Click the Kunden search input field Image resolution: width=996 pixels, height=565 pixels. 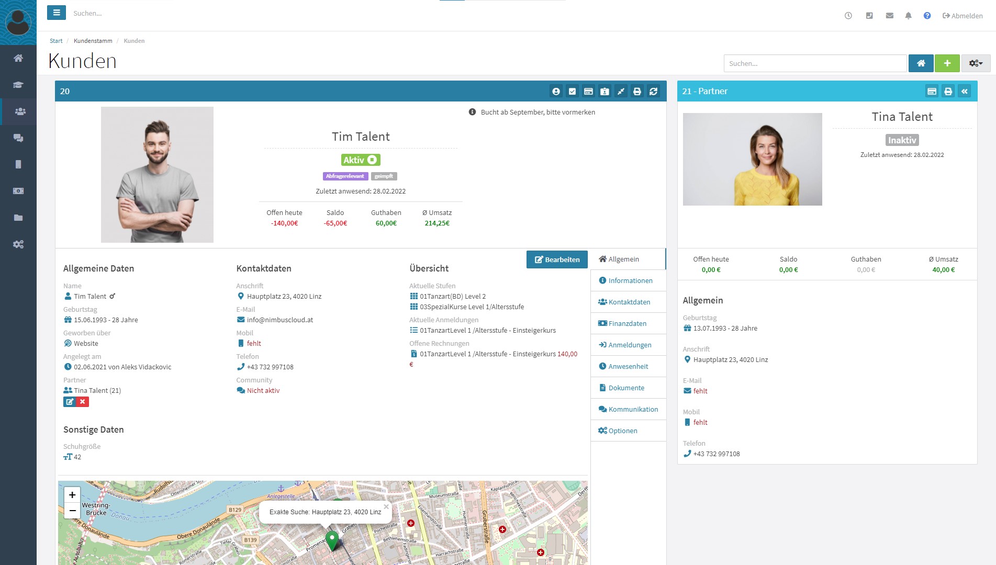tap(814, 63)
